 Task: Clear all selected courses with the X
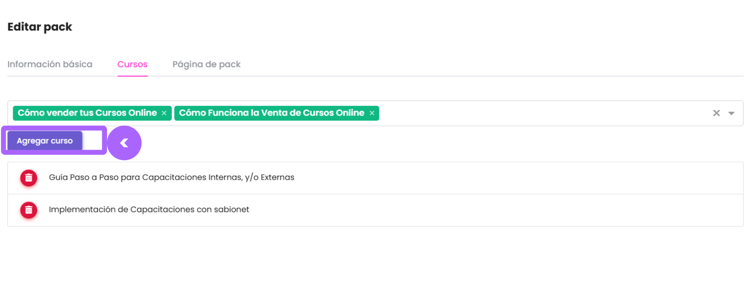(x=716, y=113)
